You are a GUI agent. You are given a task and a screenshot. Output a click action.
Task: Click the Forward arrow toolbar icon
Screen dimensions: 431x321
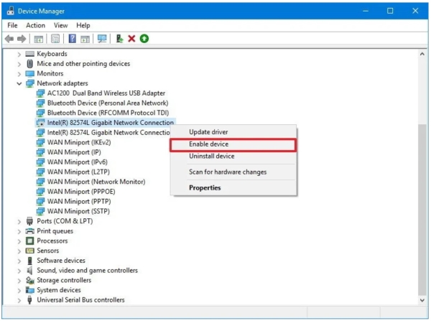point(22,39)
